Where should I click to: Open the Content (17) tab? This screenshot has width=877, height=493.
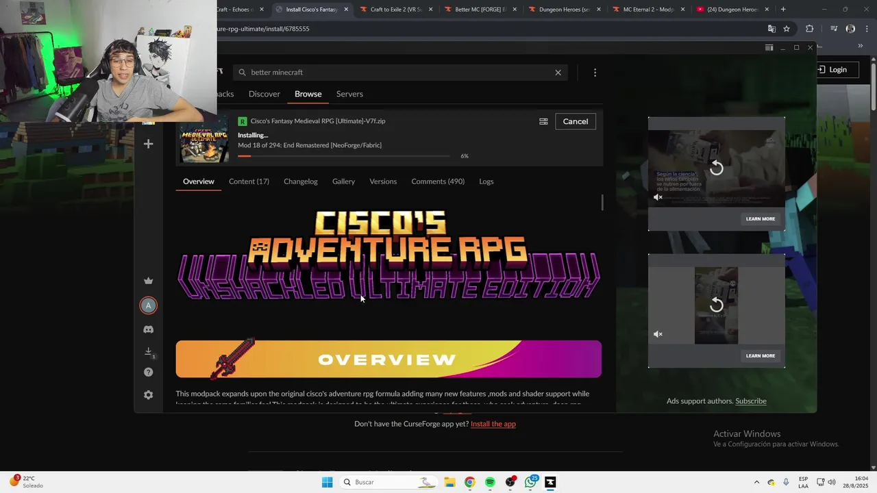click(x=249, y=181)
